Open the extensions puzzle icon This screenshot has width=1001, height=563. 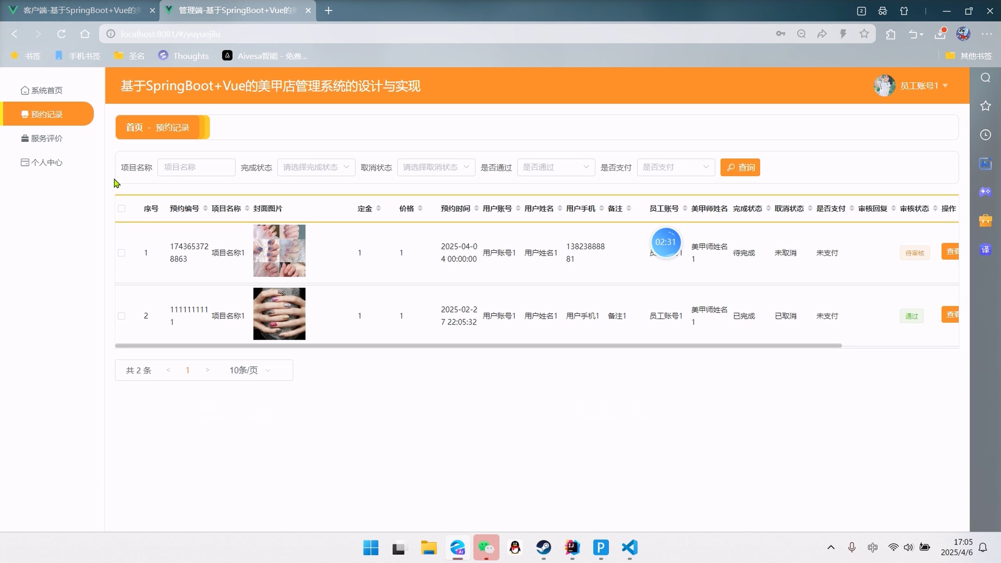point(890,34)
